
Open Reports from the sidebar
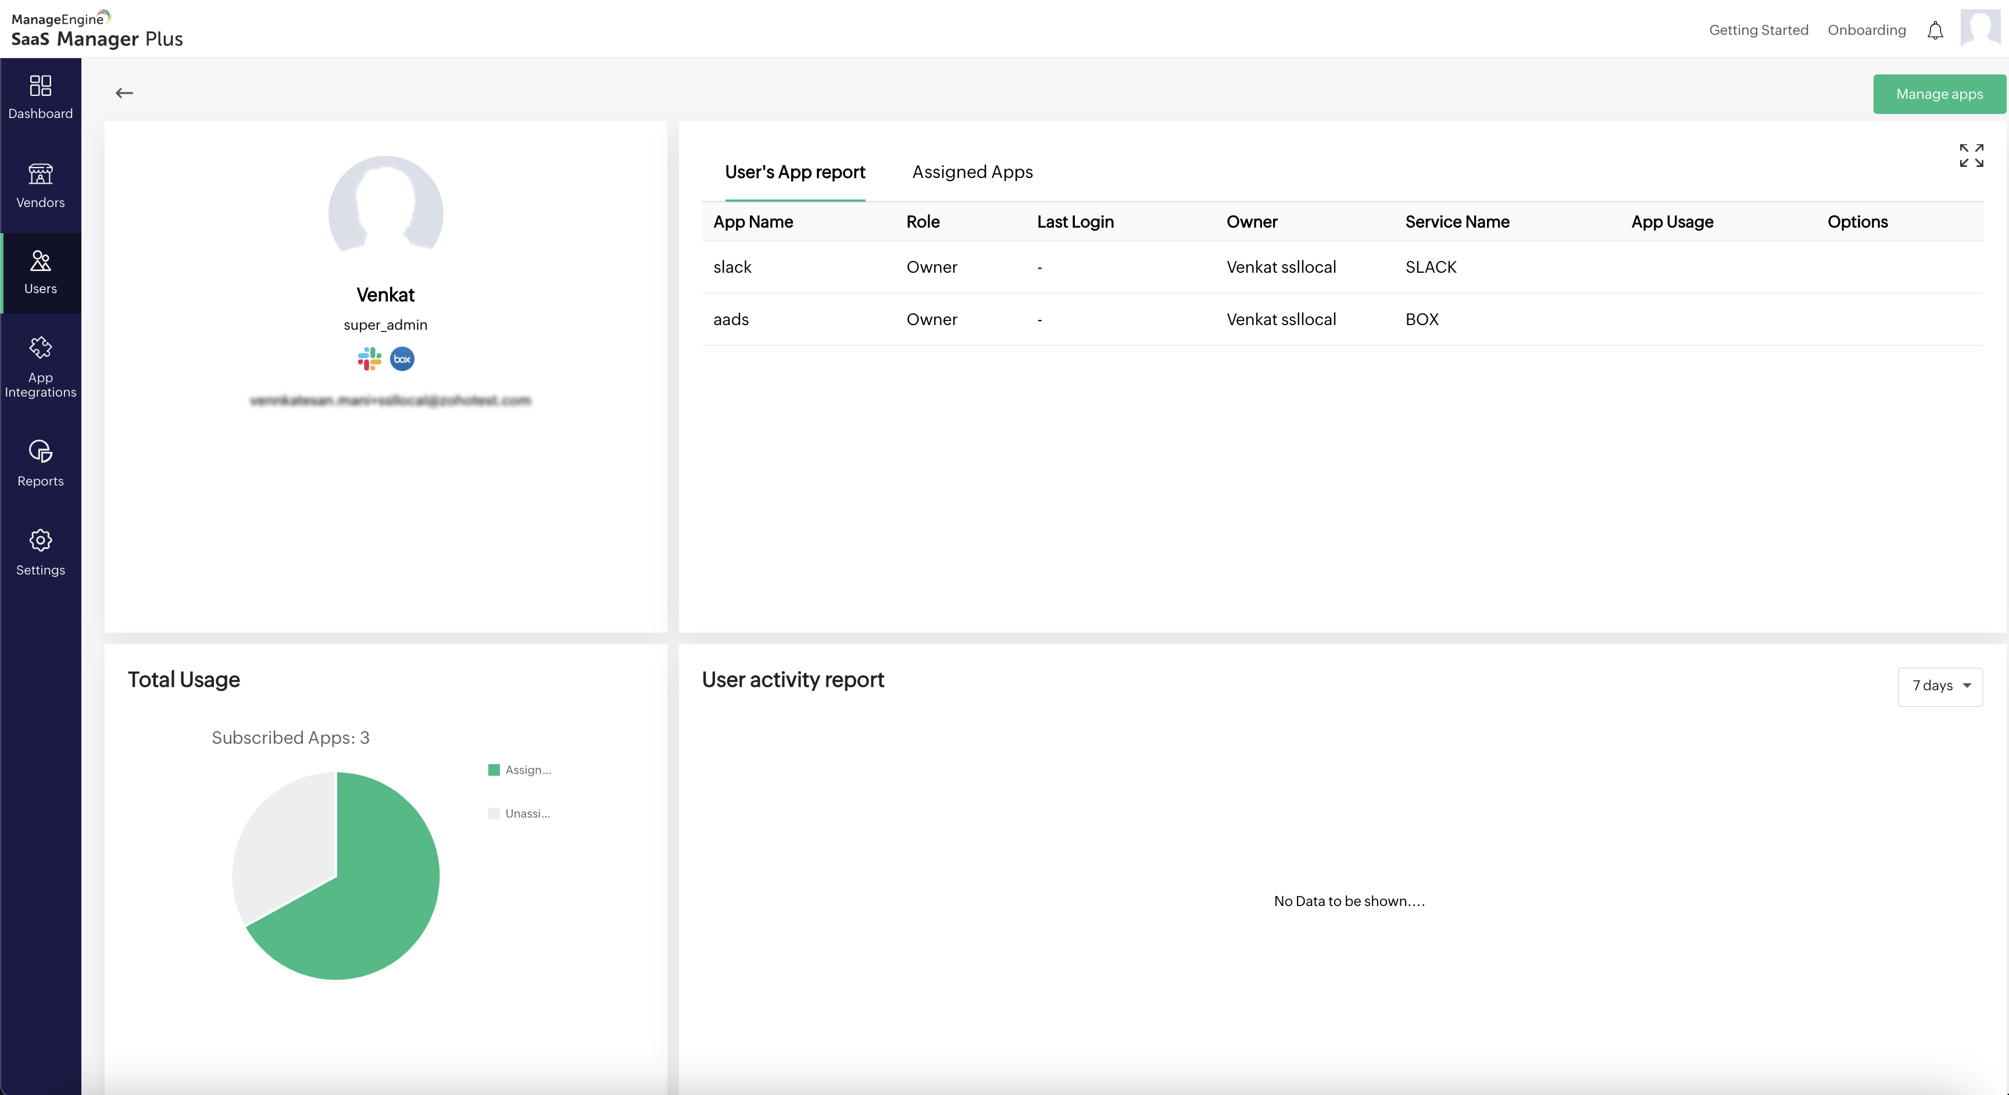[x=40, y=452]
